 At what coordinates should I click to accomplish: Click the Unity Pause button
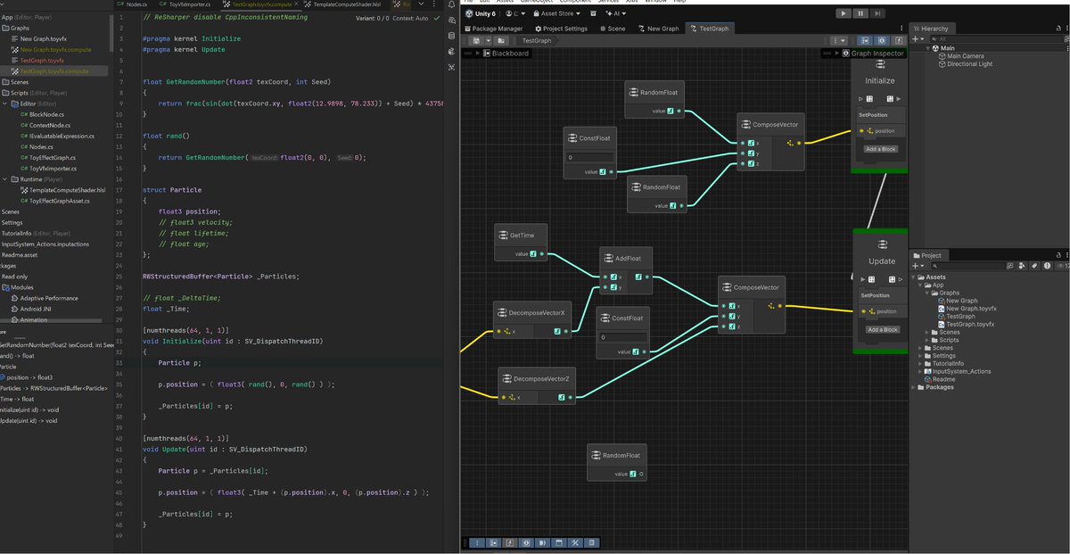pos(860,13)
